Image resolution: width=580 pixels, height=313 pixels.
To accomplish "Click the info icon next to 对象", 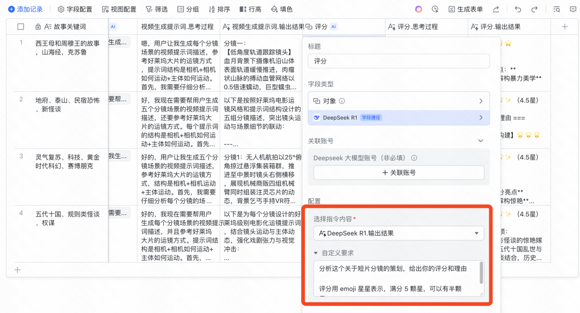I will pyautogui.click(x=342, y=101).
